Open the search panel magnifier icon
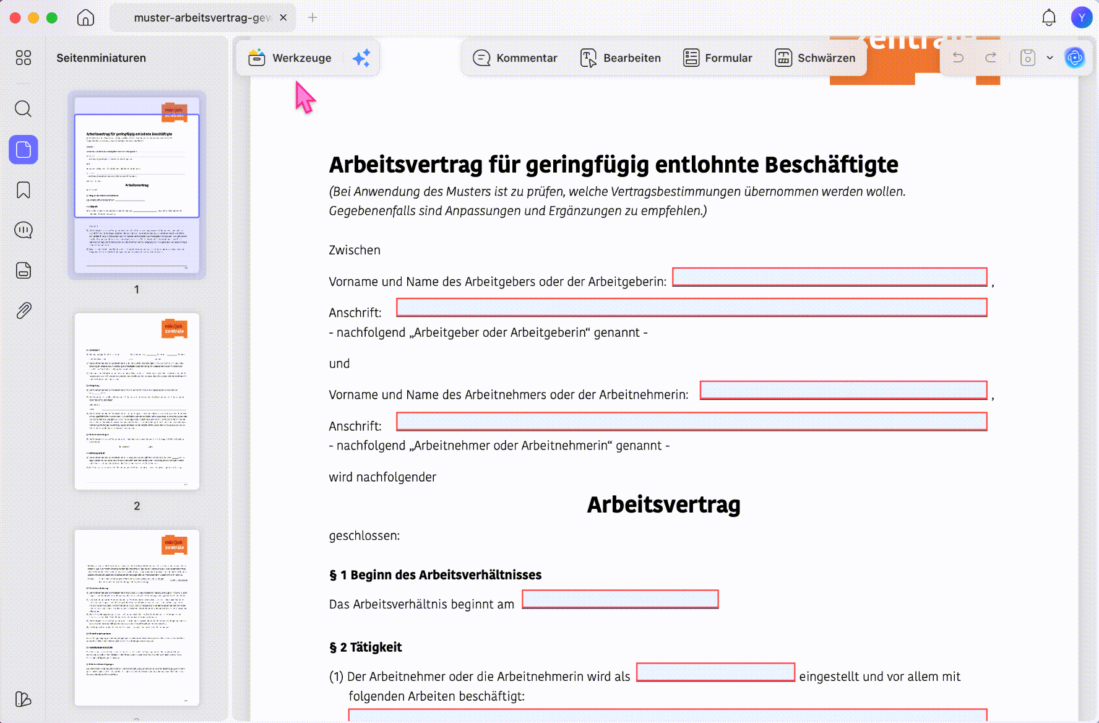The width and height of the screenshot is (1099, 723). [x=24, y=109]
